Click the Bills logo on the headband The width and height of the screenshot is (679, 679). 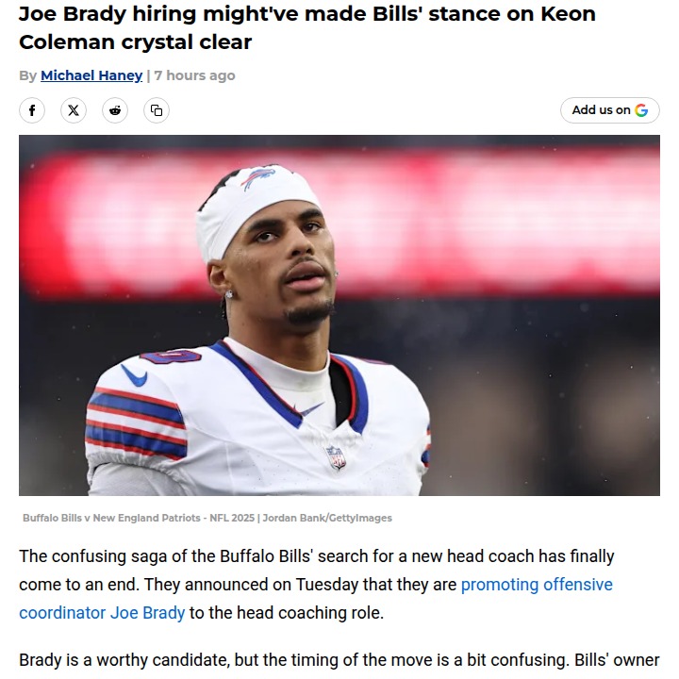[257, 178]
